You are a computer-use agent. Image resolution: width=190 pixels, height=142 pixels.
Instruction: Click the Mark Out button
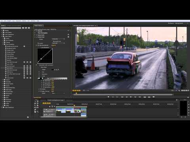pos(117,97)
